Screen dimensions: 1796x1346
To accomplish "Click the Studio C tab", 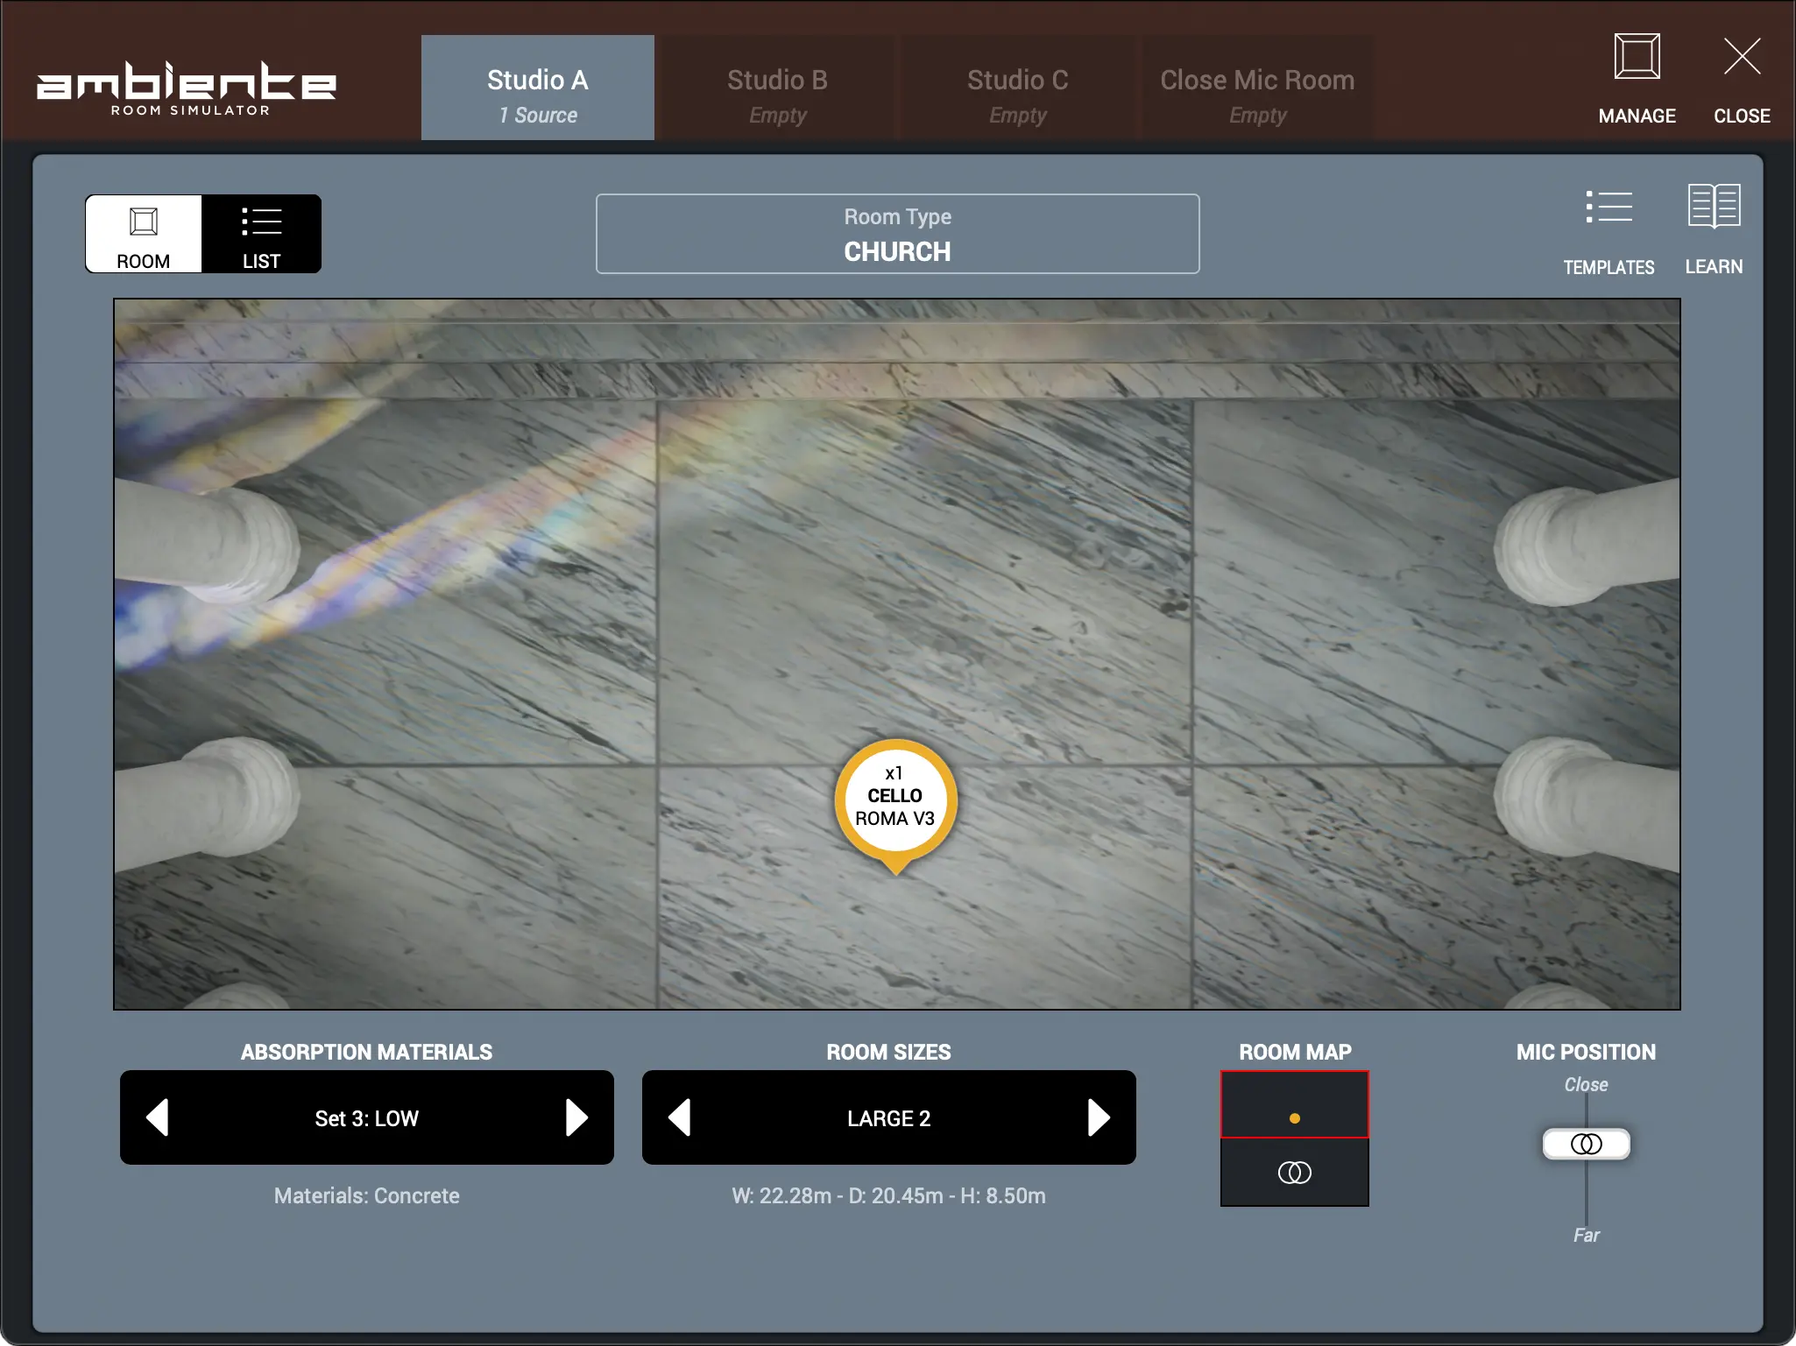I will point(1017,89).
